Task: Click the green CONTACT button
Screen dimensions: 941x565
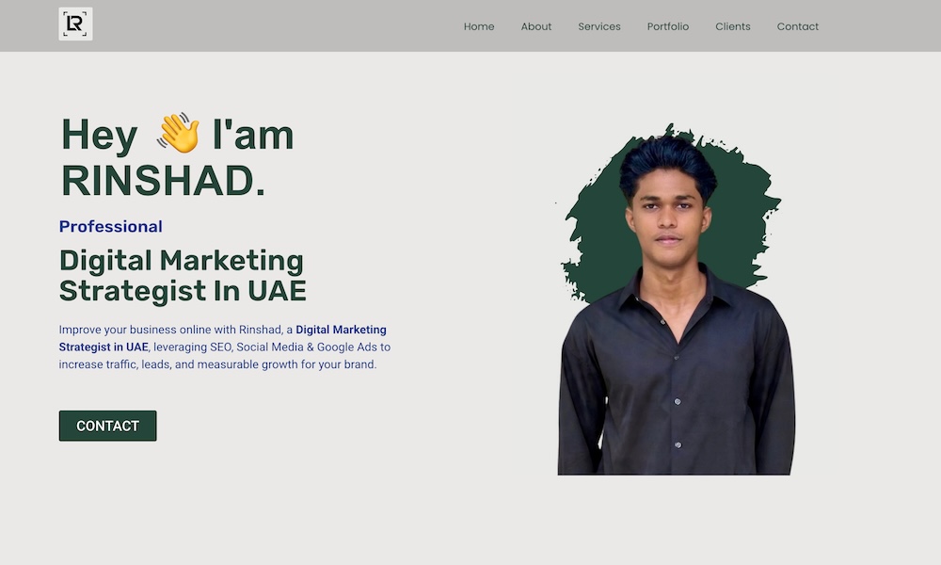Action: (x=108, y=426)
